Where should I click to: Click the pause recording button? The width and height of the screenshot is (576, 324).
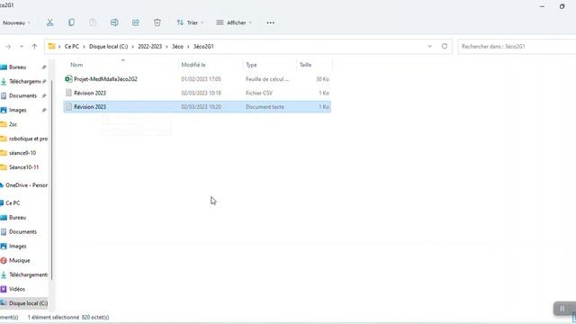tap(562, 309)
